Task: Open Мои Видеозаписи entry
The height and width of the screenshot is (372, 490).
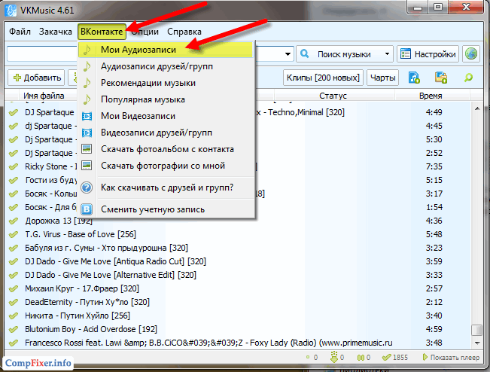Action: tap(166, 116)
